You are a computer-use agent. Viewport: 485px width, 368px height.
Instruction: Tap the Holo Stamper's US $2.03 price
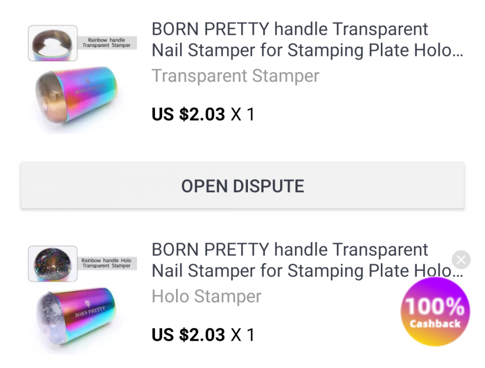[188, 335]
